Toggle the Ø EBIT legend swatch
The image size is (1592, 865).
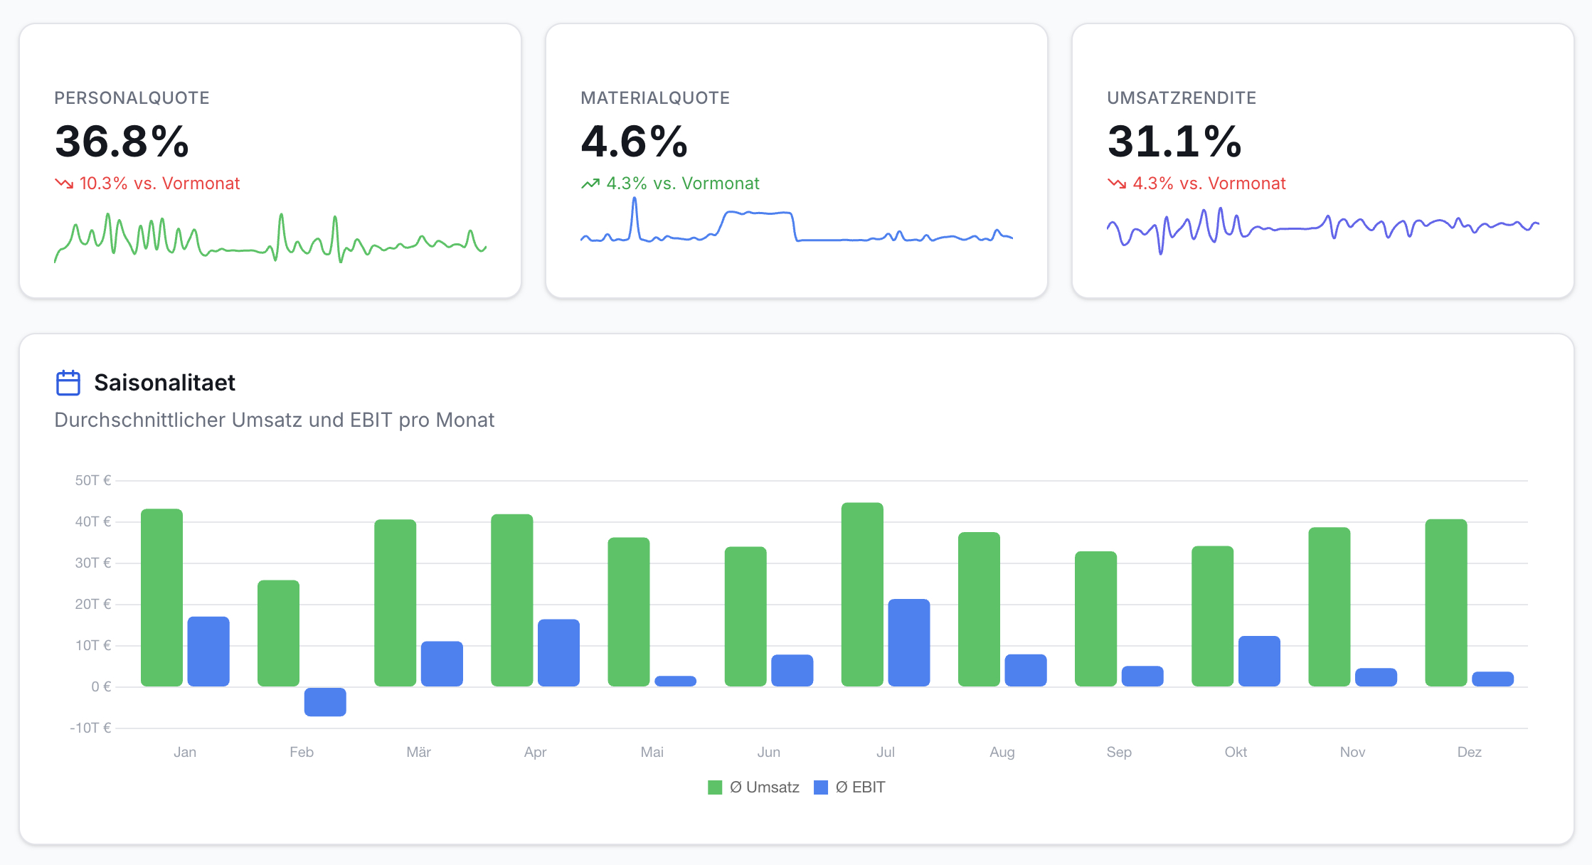coord(821,787)
